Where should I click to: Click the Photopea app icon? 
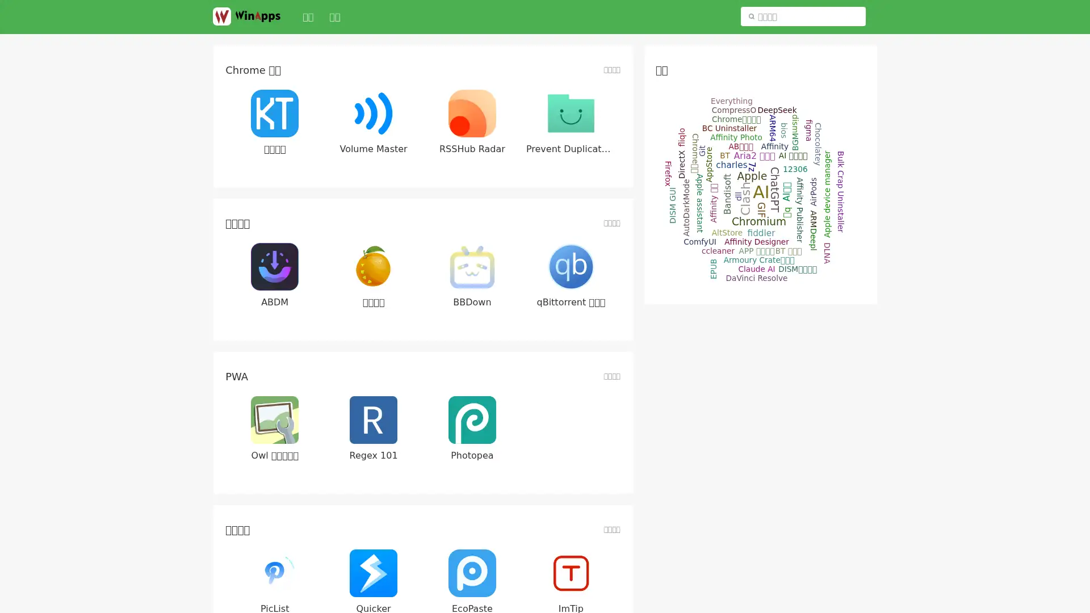(472, 420)
